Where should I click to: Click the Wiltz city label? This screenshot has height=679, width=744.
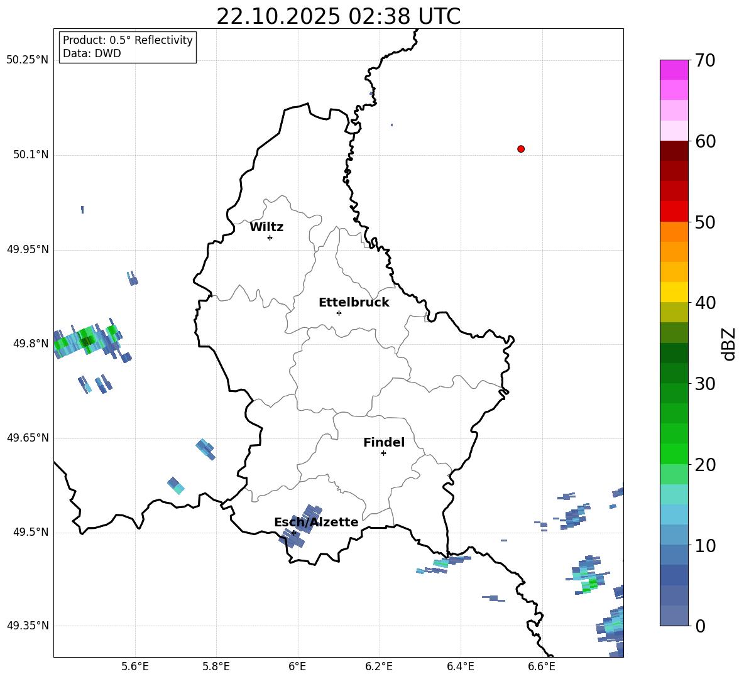point(266,227)
